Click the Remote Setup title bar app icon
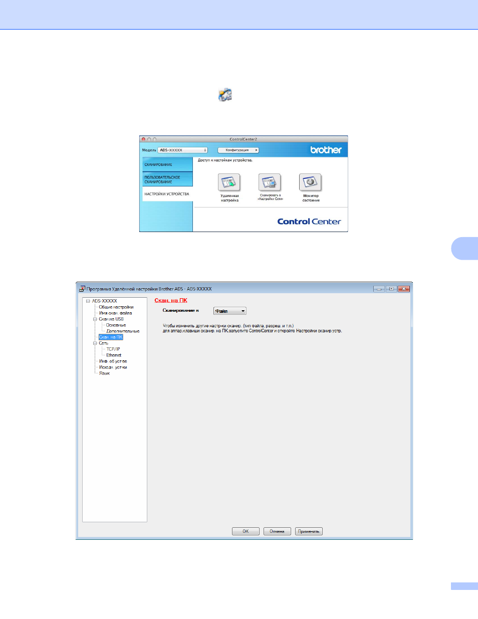 pyautogui.click(x=82, y=289)
